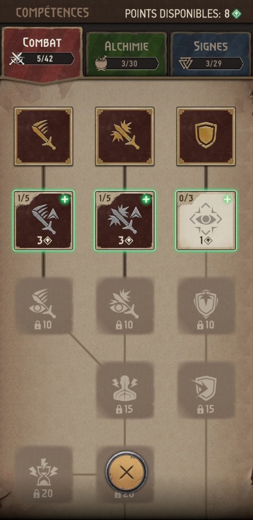Tap locked hourglass skill requiring 20
Viewport: 253px width, 520px height.
coord(43,474)
